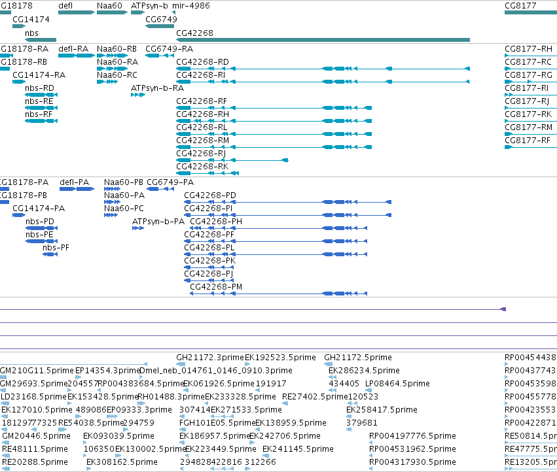Viewport: 557px width, 472px height.
Task: Open the EK286234.5prime EST label
Action: [x=364, y=371]
